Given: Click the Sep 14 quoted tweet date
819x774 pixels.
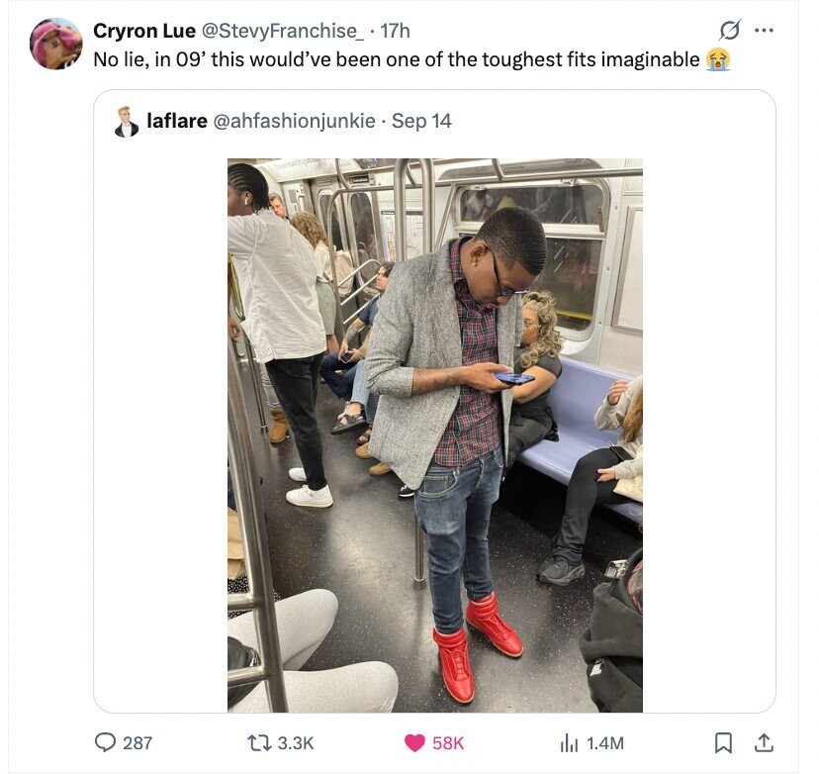Looking at the screenshot, I should pos(421,121).
